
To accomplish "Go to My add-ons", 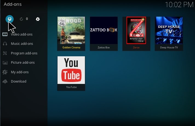I will pos(20,72).
